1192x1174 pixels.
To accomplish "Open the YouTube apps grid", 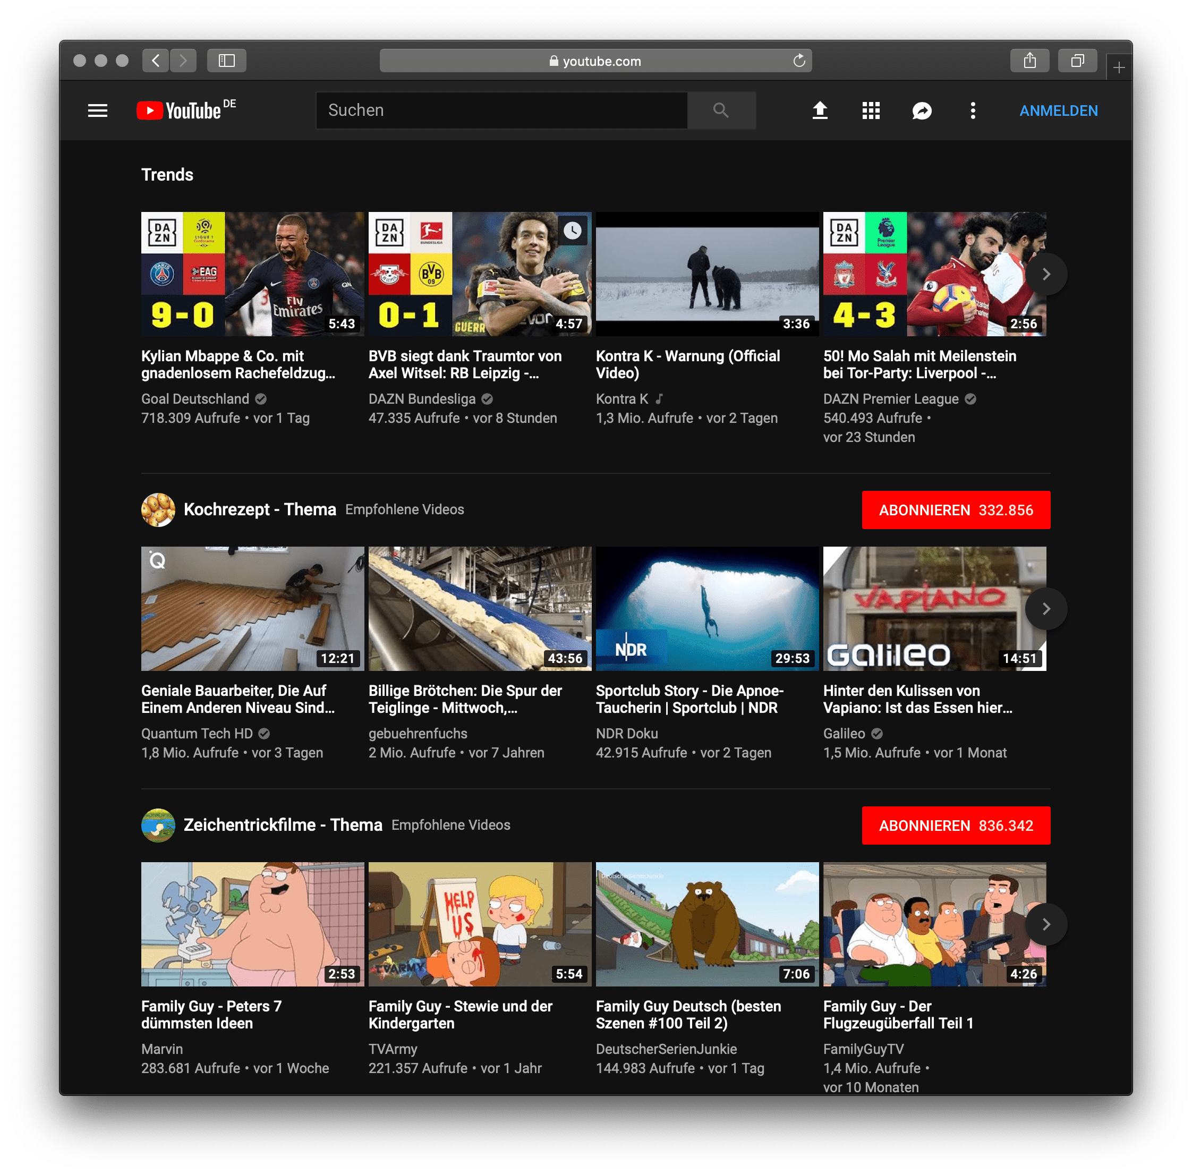I will [x=870, y=110].
